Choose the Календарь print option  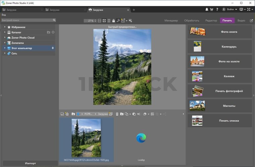(x=220, y=47)
